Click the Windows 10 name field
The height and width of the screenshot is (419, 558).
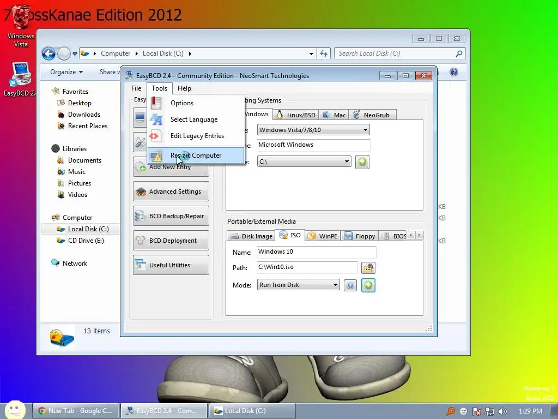pos(317,252)
